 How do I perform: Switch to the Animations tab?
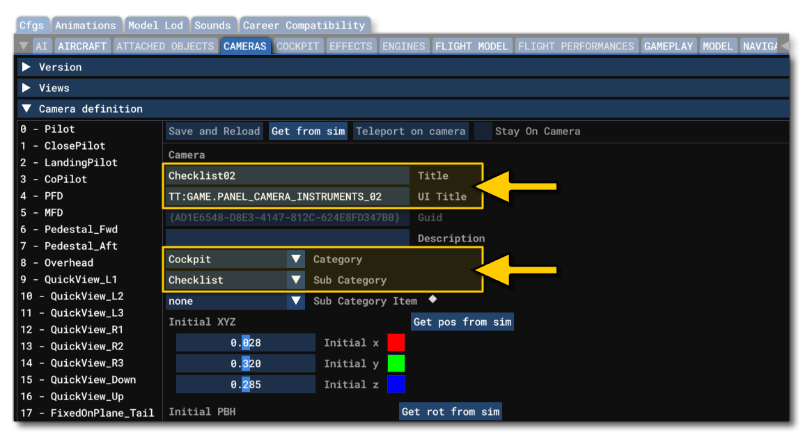[86, 24]
